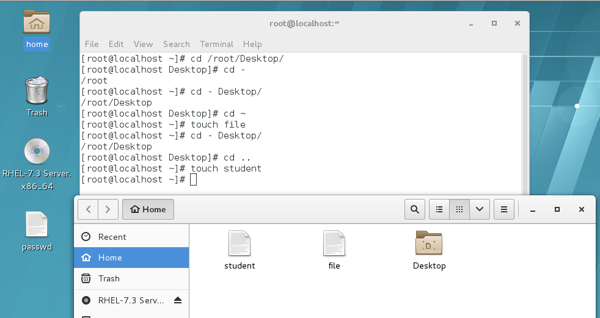The width and height of the screenshot is (600, 318).
Task: Open the Files hamburger menu
Action: coord(504,209)
